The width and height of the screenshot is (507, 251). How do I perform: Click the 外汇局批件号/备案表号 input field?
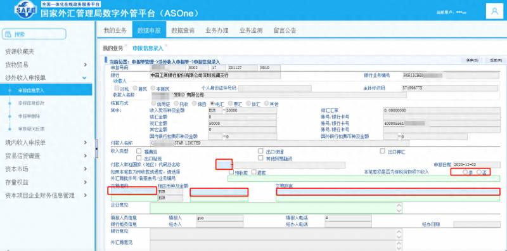point(364,179)
